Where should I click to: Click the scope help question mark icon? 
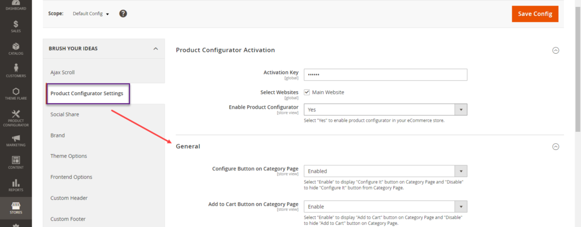(x=123, y=14)
